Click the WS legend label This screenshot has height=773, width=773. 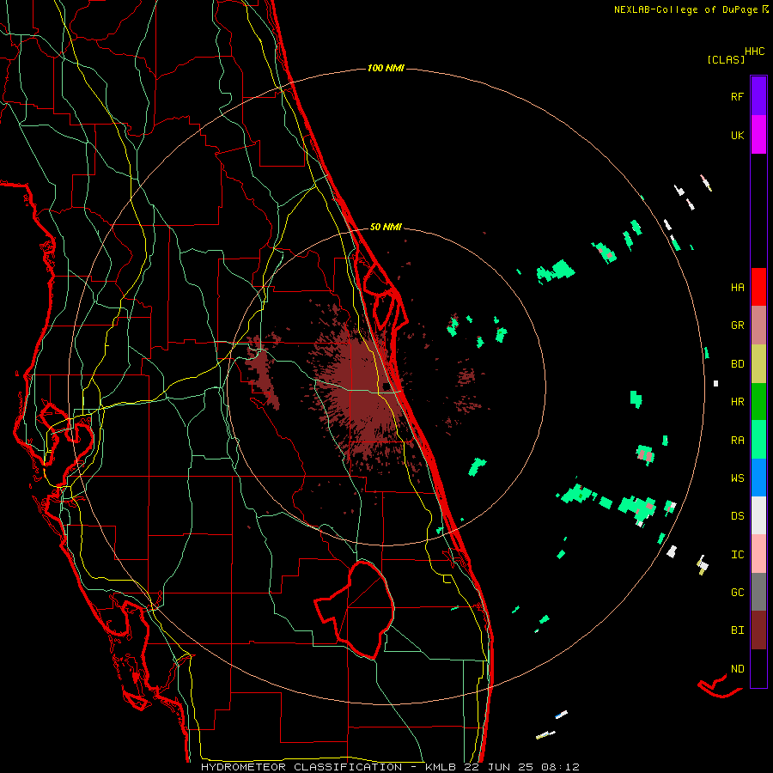tap(737, 478)
